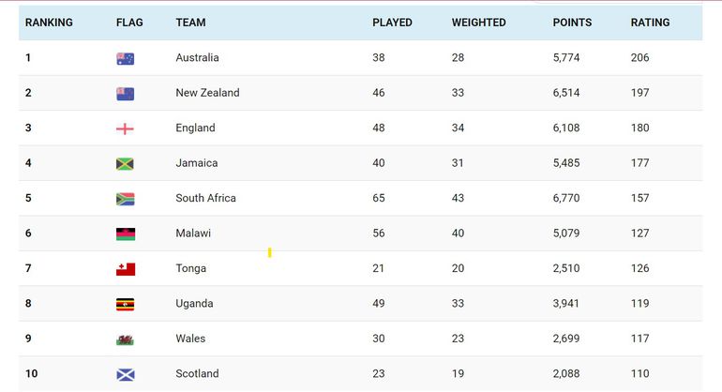Select South Africa team name
Viewport: 722px width, 392px height.
(x=205, y=199)
